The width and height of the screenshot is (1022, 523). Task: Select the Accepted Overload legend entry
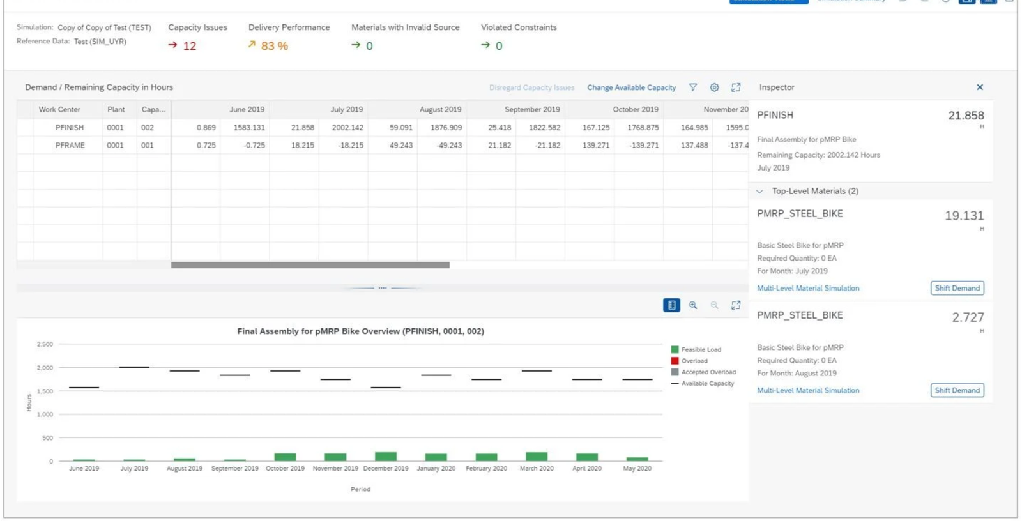703,372
